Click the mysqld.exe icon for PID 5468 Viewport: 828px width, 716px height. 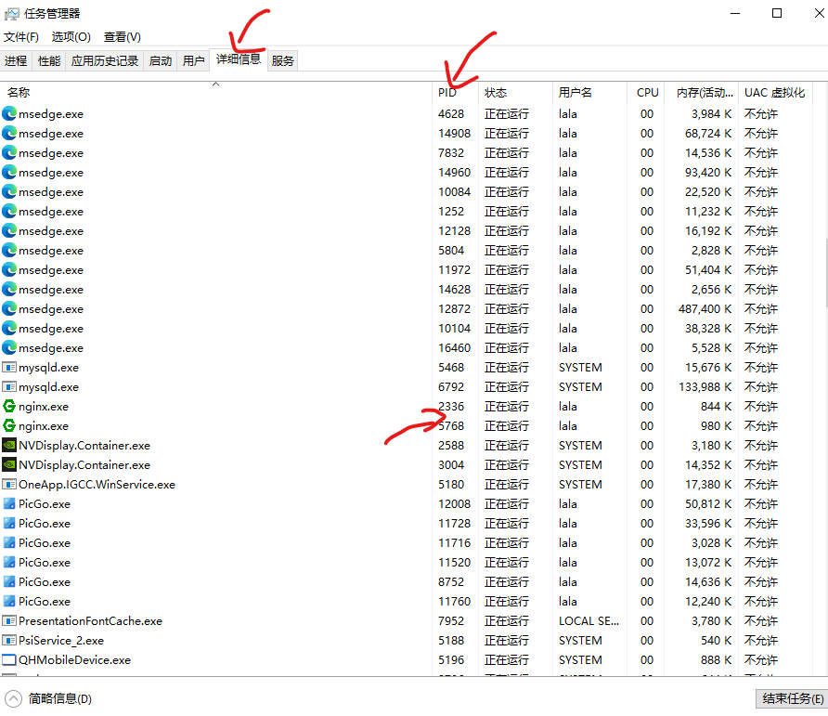(9, 367)
